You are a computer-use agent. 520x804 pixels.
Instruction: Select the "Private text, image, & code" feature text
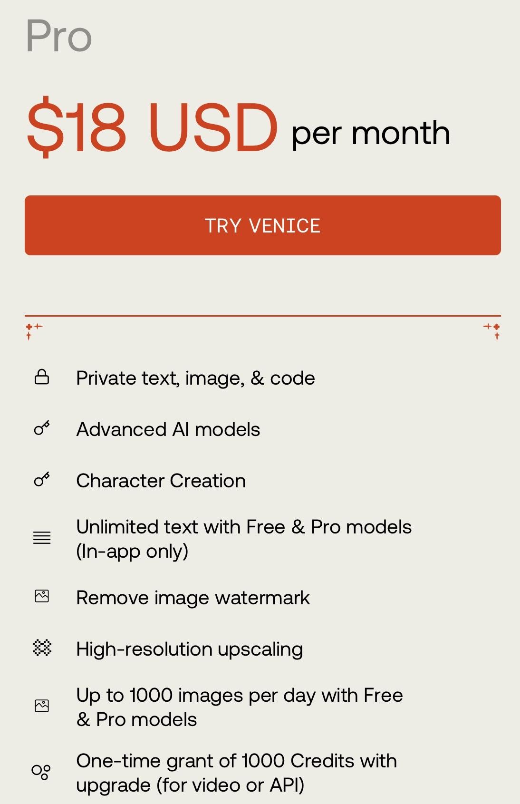(x=195, y=378)
